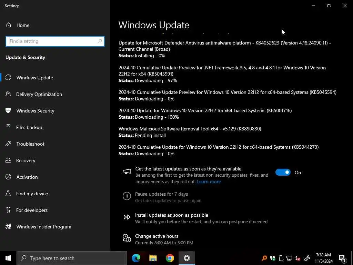Click Change active hours option
Screen dimensions: 353x265
point(157,236)
